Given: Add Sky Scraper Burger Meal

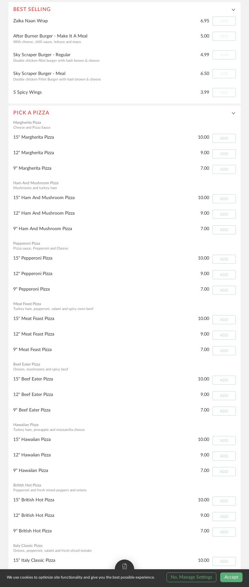Looking at the screenshot, I should click(224, 73).
